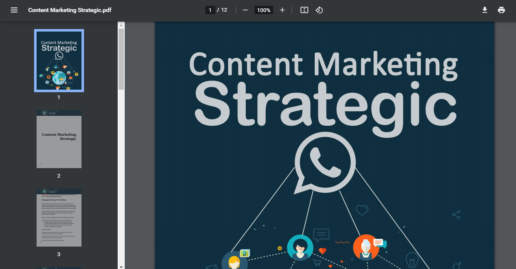Click the teal avatar with glasses on cover
The image size is (516, 269).
[x=300, y=248]
